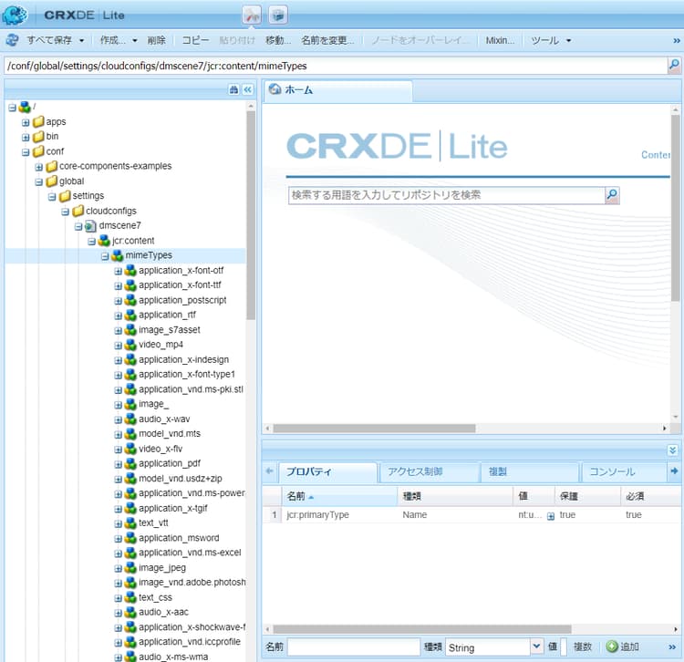The image size is (684, 662).
Task: Click the repository path address field
Action: pyautogui.click(x=336, y=66)
